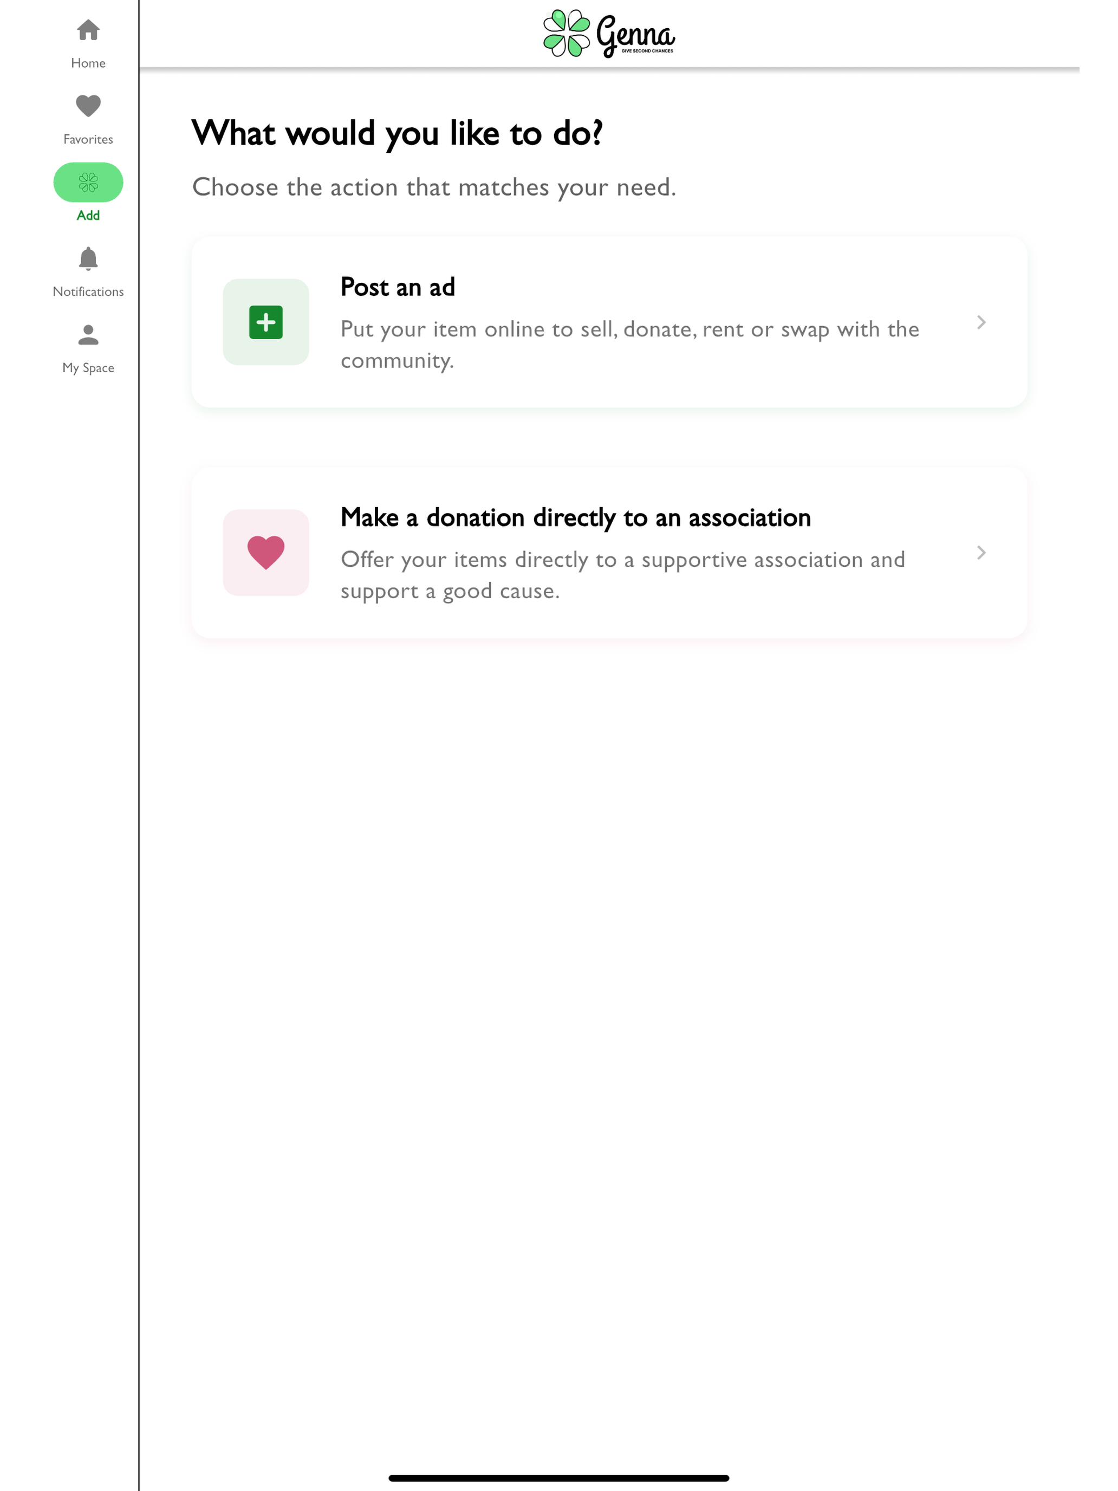Expand the Post an ad chevron arrow
This screenshot has width=1118, height=1491.
981,322
